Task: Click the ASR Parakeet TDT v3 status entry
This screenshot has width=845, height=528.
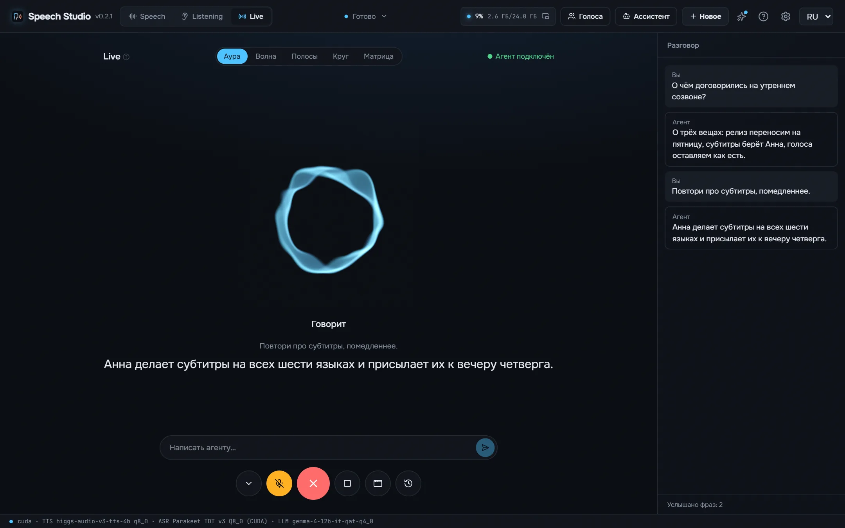Action: [212, 521]
